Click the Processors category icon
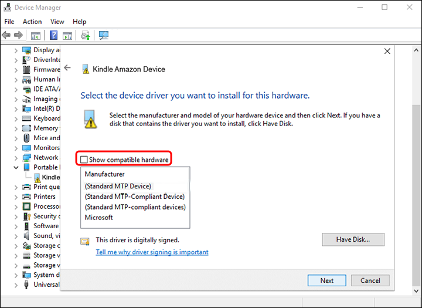422x308 pixels. pos(26,207)
